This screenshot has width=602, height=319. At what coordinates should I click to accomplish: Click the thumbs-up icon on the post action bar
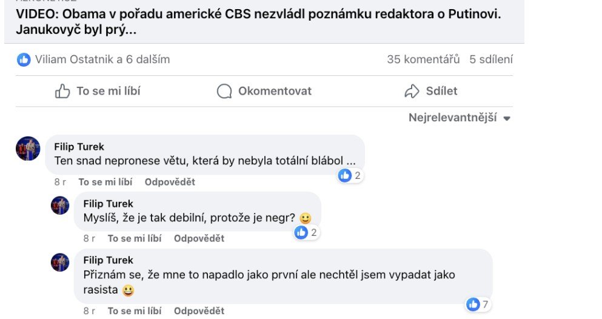click(x=62, y=92)
